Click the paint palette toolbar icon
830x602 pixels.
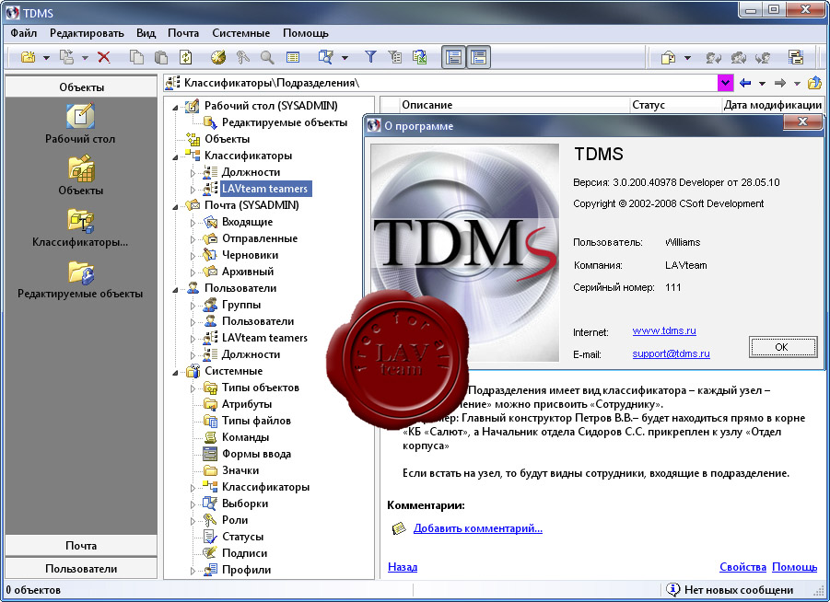(x=218, y=57)
